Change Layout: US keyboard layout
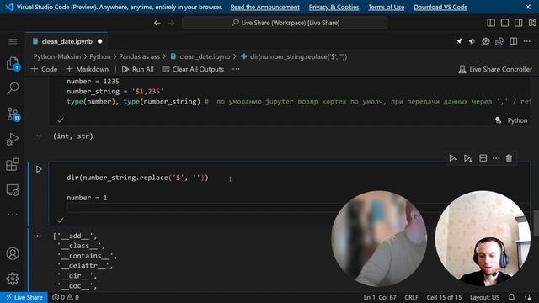 coord(484,297)
